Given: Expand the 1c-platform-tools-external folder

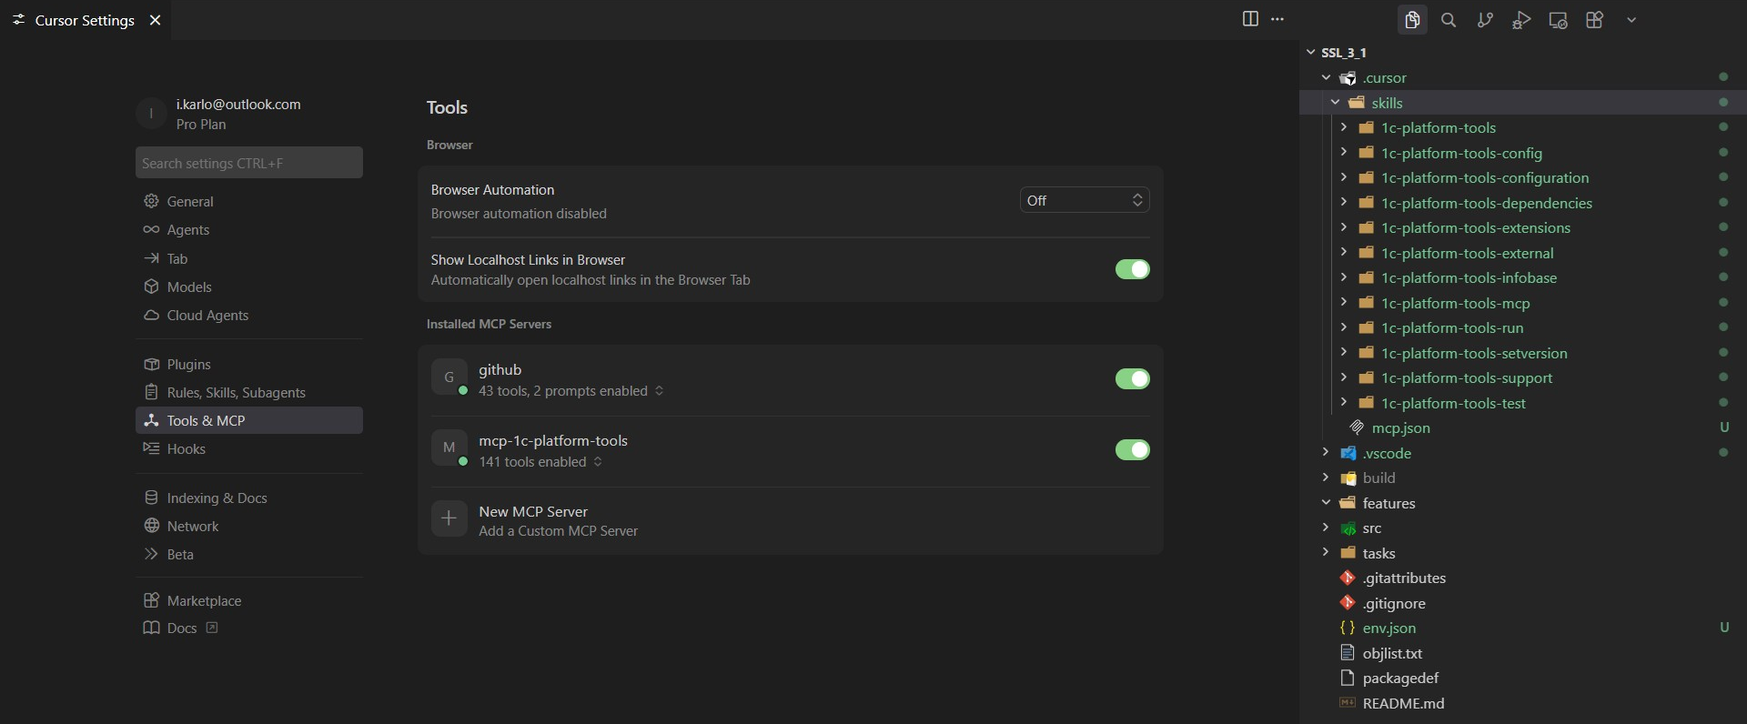Looking at the screenshot, I should (x=1344, y=253).
